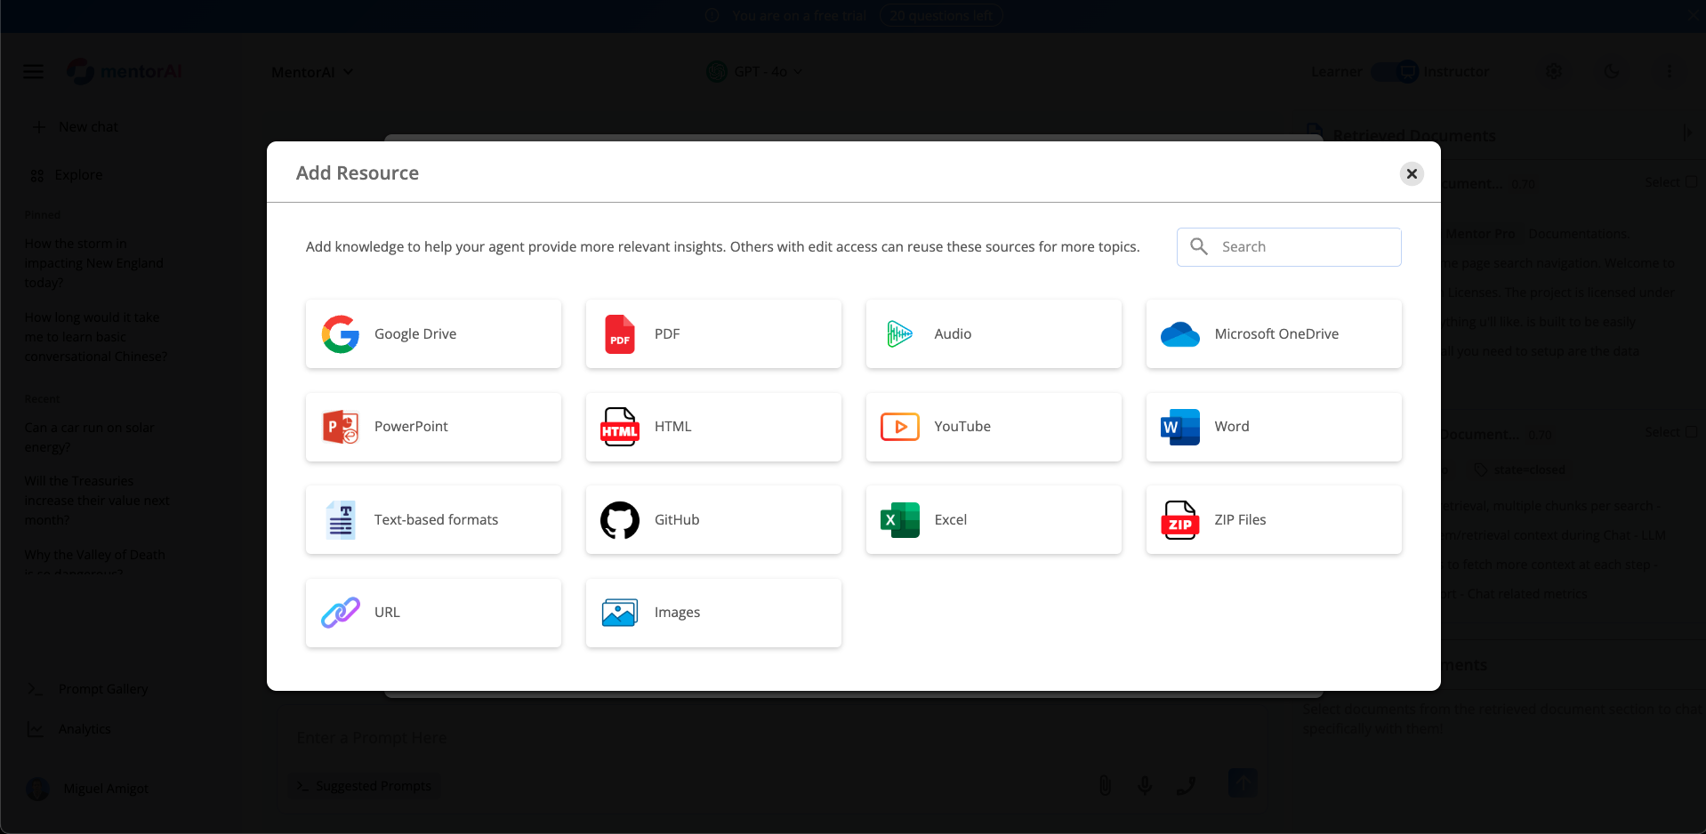The width and height of the screenshot is (1706, 834).
Task: Click the microphone icon
Action: point(1145,785)
